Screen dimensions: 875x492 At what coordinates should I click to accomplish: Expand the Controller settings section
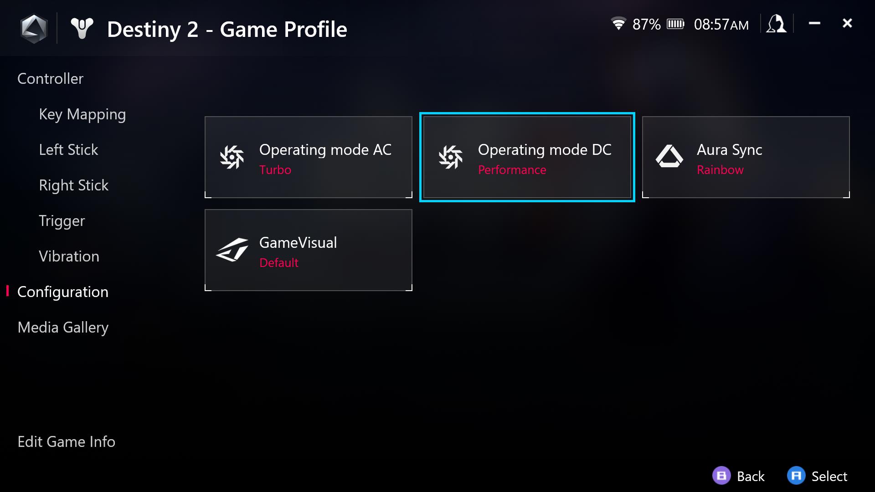click(x=51, y=78)
